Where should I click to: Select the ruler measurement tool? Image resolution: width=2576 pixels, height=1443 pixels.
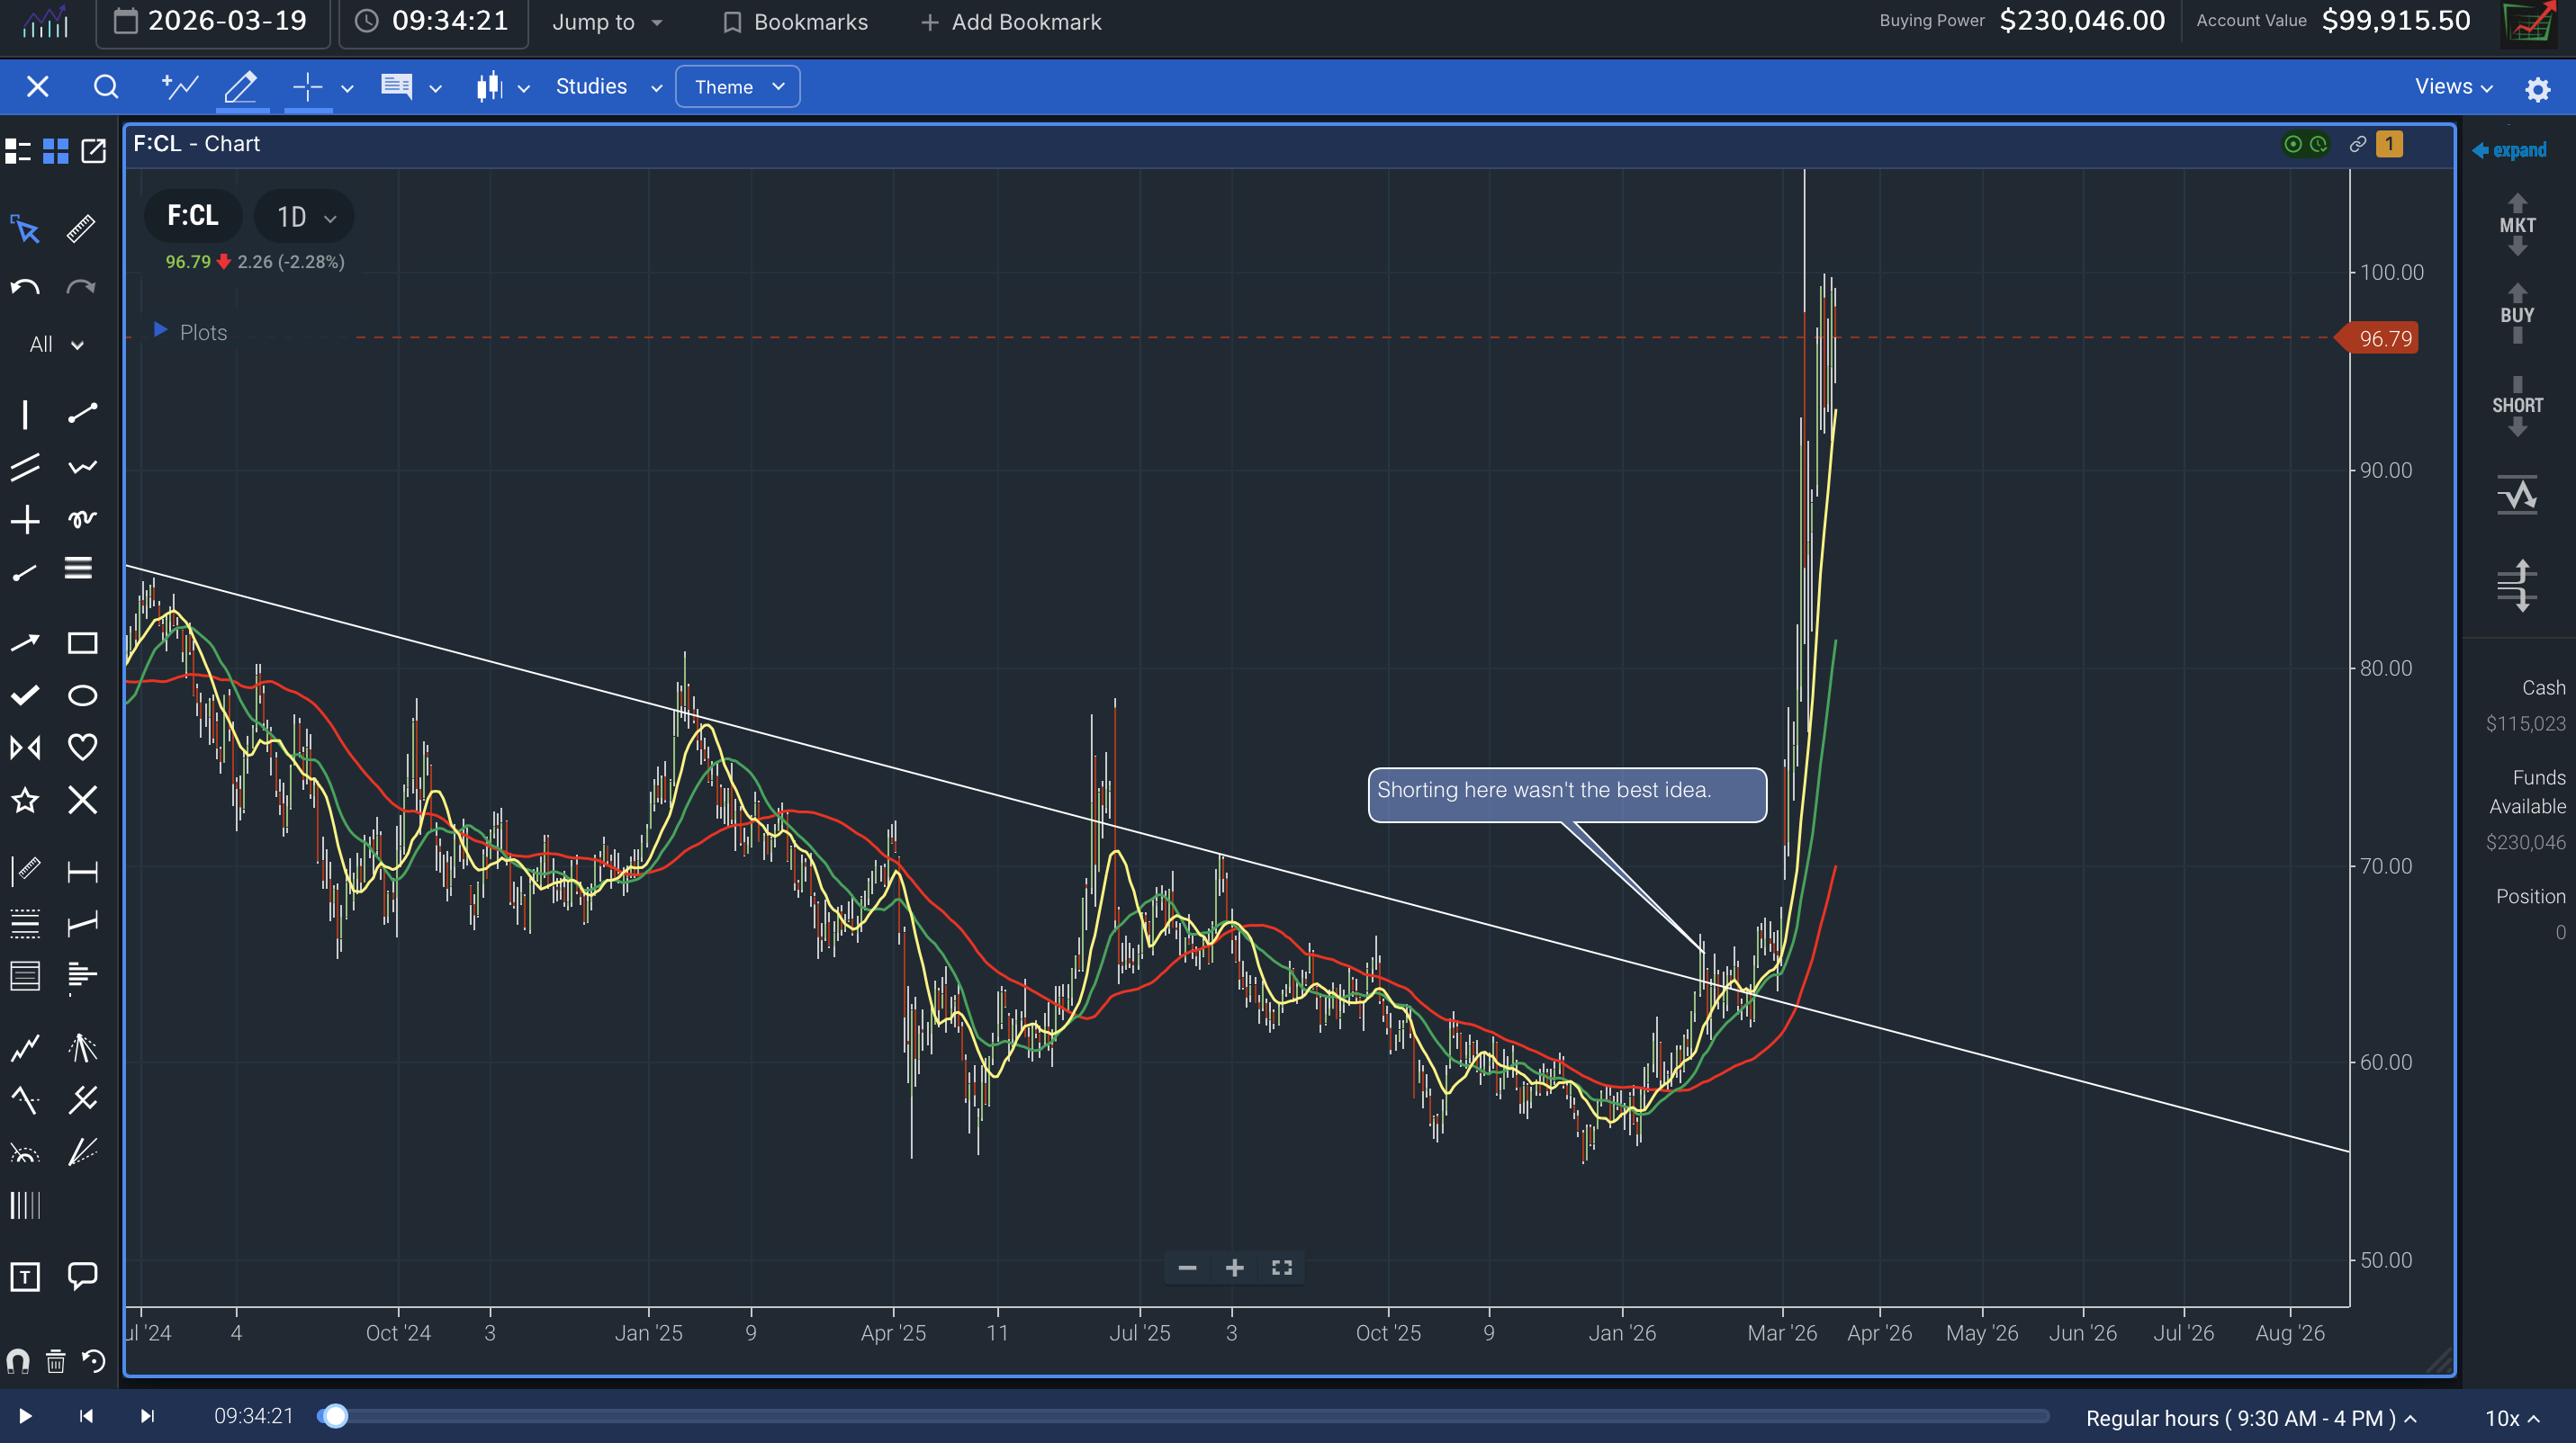click(x=81, y=229)
